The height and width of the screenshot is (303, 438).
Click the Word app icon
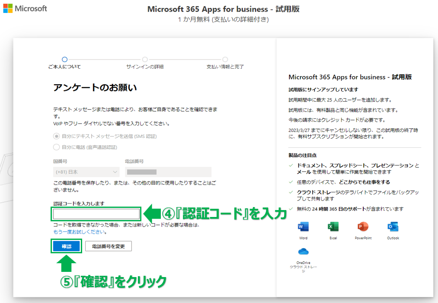[304, 226]
